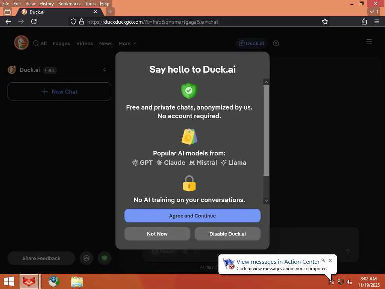Viewport: 385px width, 289px height.
Task: Click the Action Center flag tray icon
Action: pyautogui.click(x=332, y=281)
